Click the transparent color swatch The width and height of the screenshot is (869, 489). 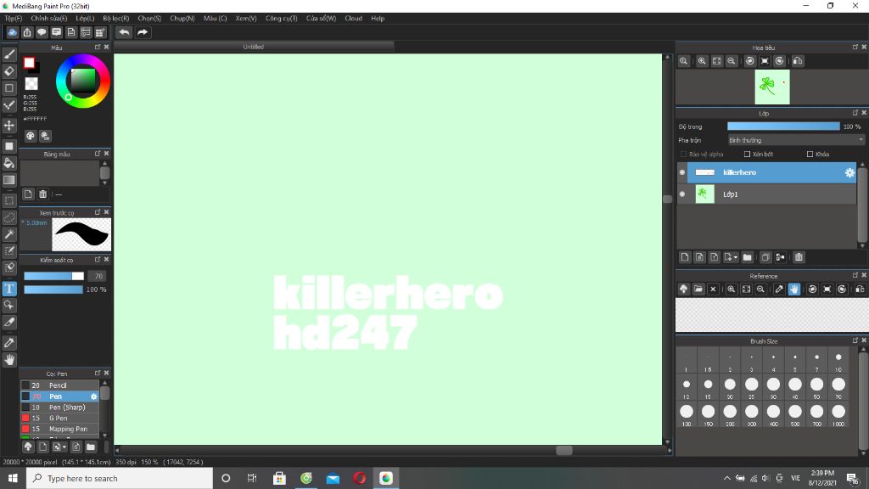click(31, 84)
